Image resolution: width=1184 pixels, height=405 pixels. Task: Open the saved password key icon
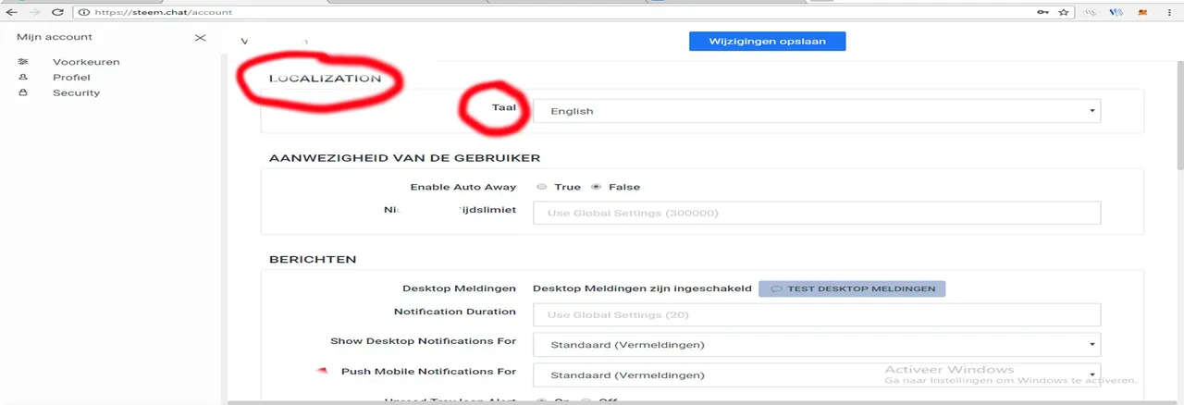click(1042, 13)
